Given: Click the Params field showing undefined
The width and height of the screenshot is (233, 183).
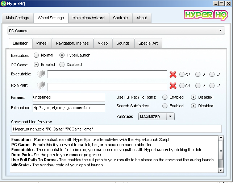Looking at the screenshot, I should pos(69,98).
